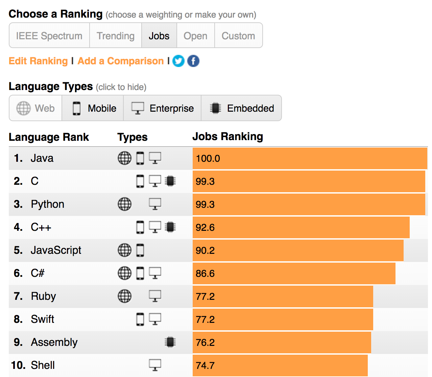Viewport: 432px width, 377px height.
Task: Hide Embedded language types
Action: pyautogui.click(x=241, y=108)
